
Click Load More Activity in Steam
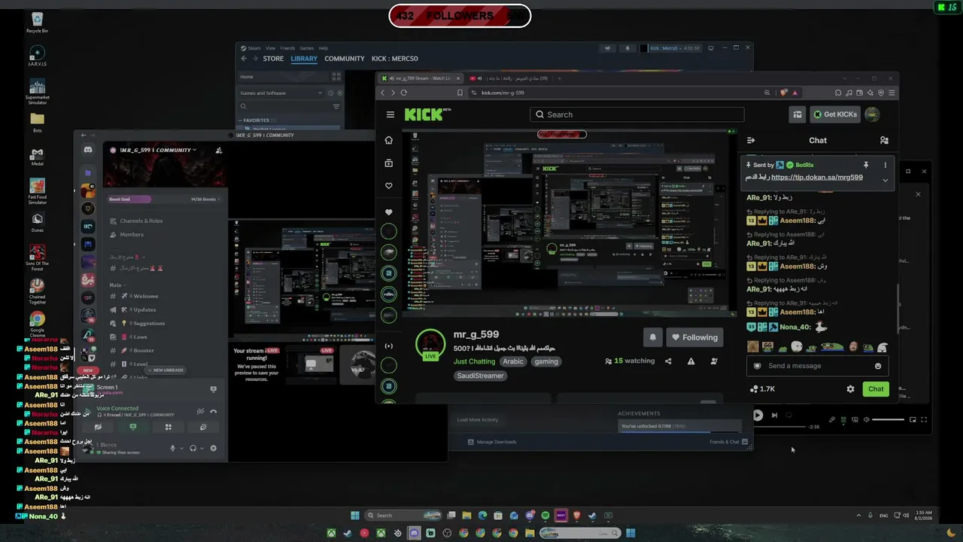(x=478, y=420)
